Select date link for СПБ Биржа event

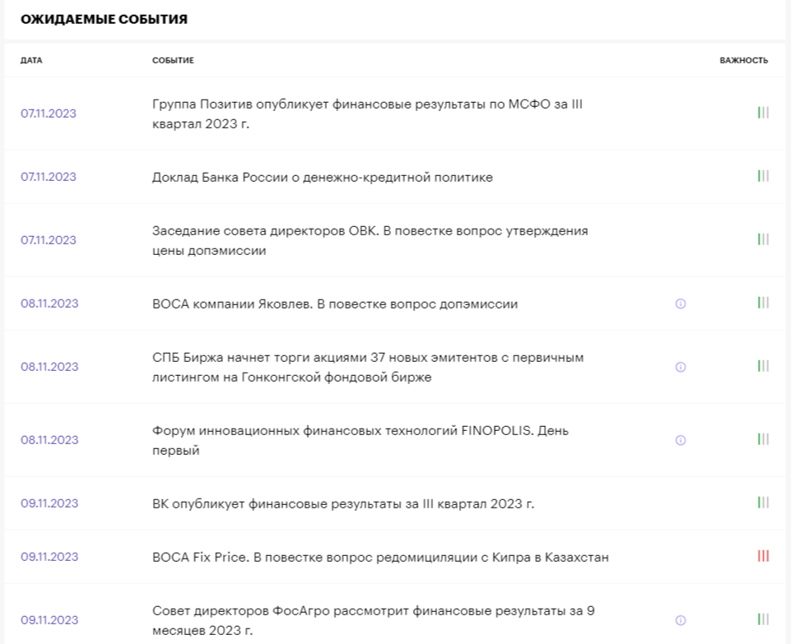(x=49, y=367)
